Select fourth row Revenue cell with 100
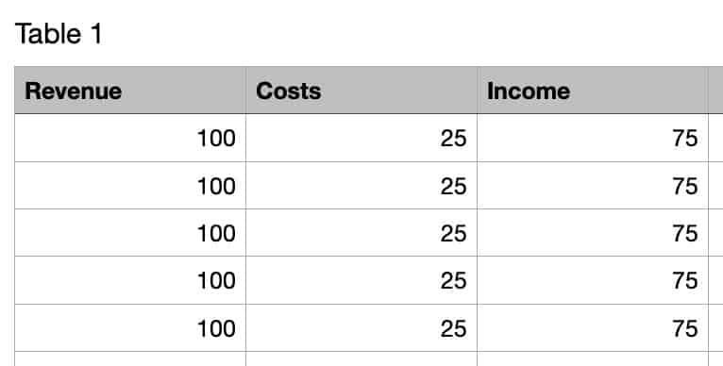 pos(130,280)
